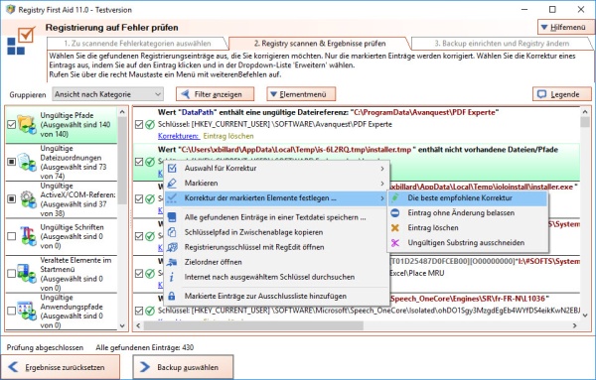Screen dimensions: 596x380
Task: Click the blue no-change icon beside 'Eintrag ohne Änderung belassen'
Action: 395,213
